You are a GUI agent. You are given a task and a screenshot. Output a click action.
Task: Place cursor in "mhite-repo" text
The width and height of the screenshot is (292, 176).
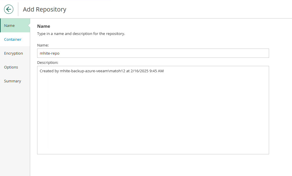50,53
